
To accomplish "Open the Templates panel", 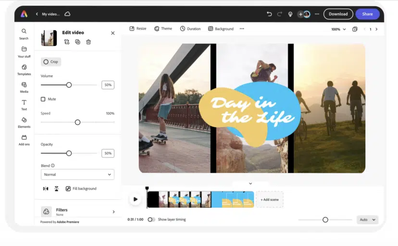I will [x=24, y=70].
